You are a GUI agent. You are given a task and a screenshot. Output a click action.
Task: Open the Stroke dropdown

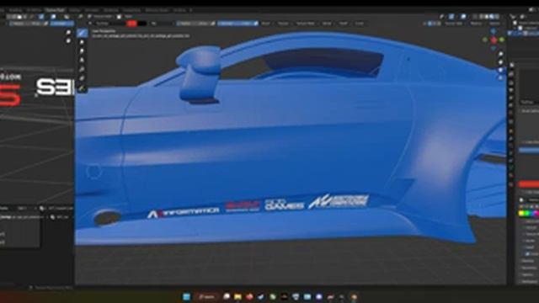pyautogui.click(x=327, y=24)
